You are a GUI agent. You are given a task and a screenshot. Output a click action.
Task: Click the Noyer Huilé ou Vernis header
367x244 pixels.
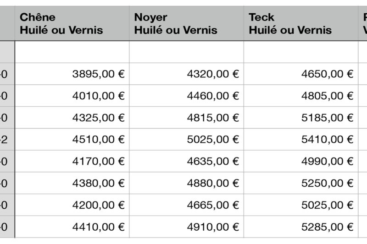(176, 24)
